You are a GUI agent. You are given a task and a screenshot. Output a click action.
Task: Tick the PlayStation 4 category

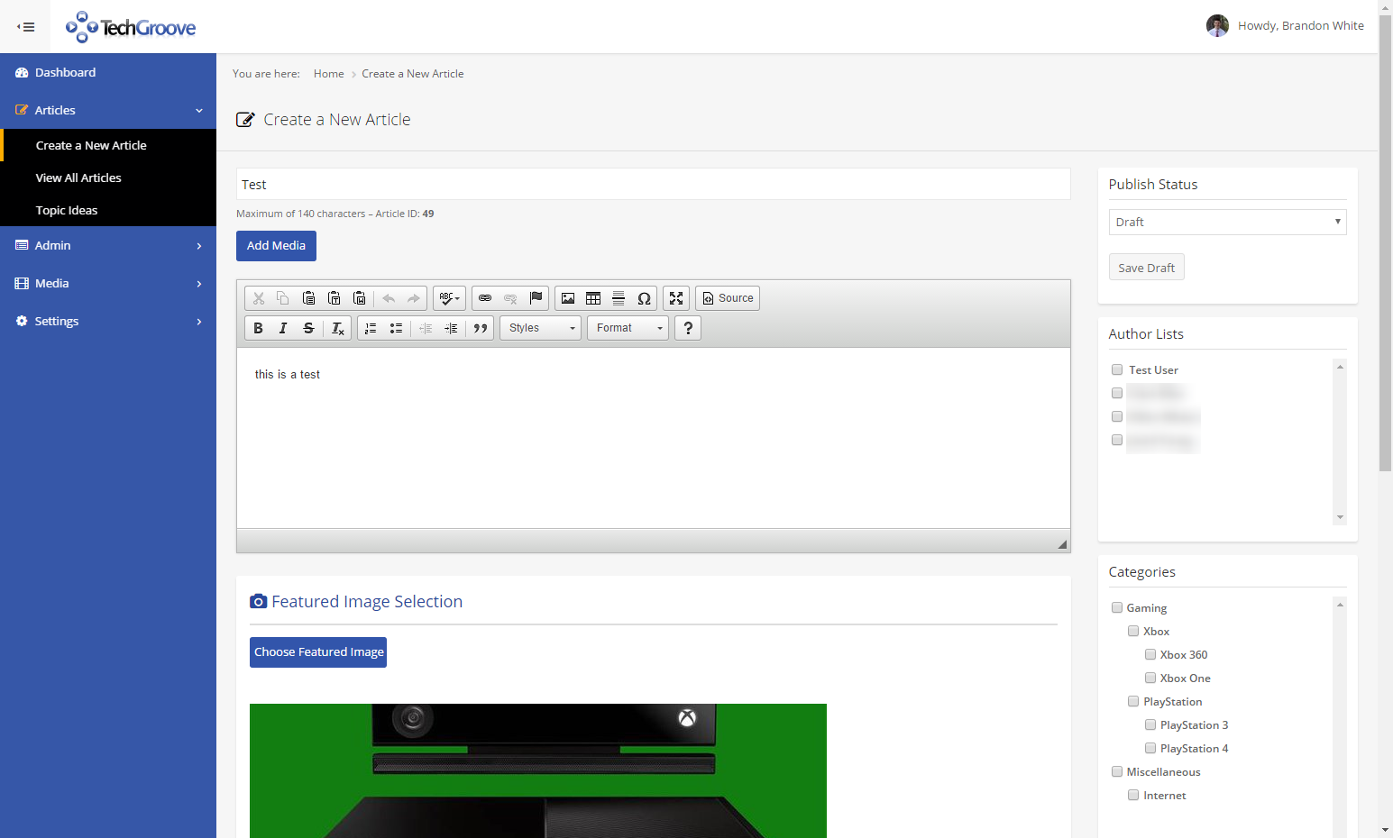(1150, 748)
